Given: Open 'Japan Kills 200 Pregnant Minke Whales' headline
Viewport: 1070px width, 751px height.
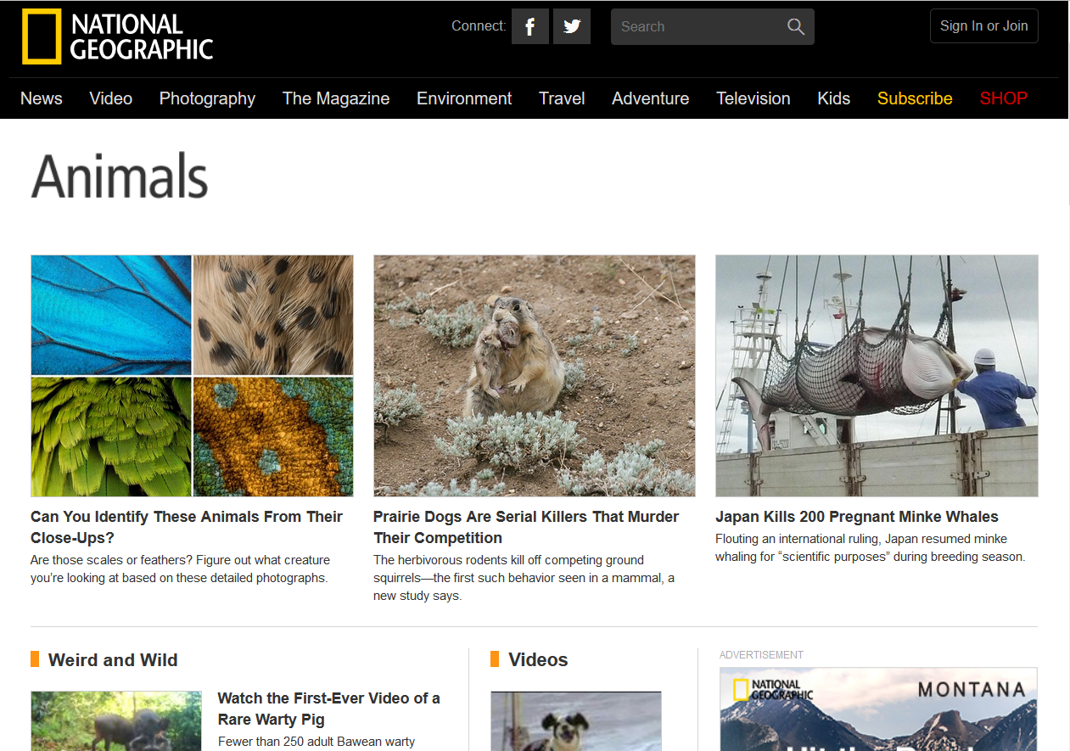Looking at the screenshot, I should click(857, 517).
